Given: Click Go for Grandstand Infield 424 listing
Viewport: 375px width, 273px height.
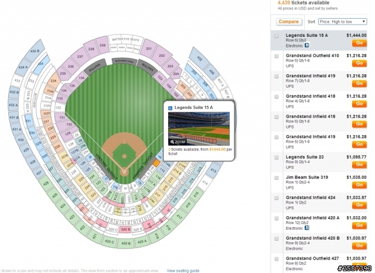Looking at the screenshot, I should click(x=359, y=205).
